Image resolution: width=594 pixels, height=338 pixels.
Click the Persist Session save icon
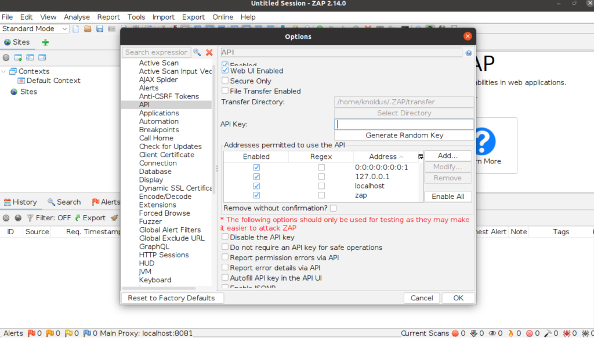pyautogui.click(x=99, y=28)
